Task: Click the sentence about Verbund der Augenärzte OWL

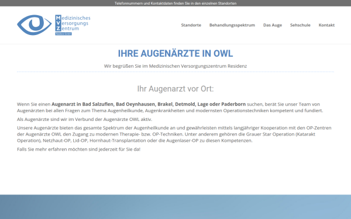Action: click(85, 119)
